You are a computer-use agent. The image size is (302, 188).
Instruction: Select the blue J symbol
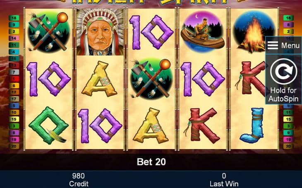click(252, 125)
